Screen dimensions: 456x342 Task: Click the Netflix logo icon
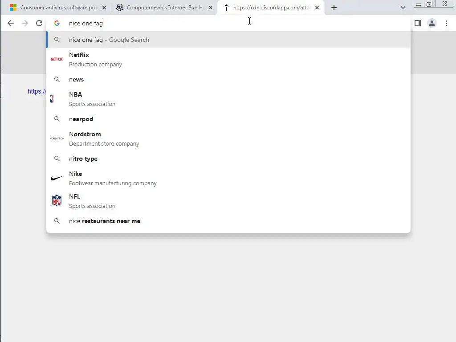pyautogui.click(x=57, y=59)
